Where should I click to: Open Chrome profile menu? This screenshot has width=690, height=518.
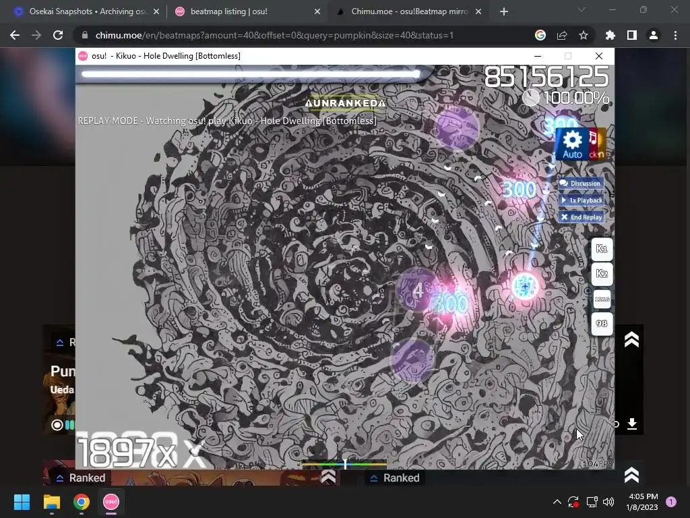click(x=654, y=35)
